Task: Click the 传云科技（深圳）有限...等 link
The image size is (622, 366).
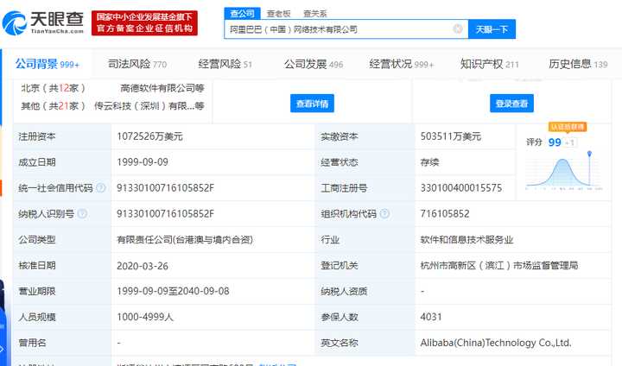Action: 149,106
